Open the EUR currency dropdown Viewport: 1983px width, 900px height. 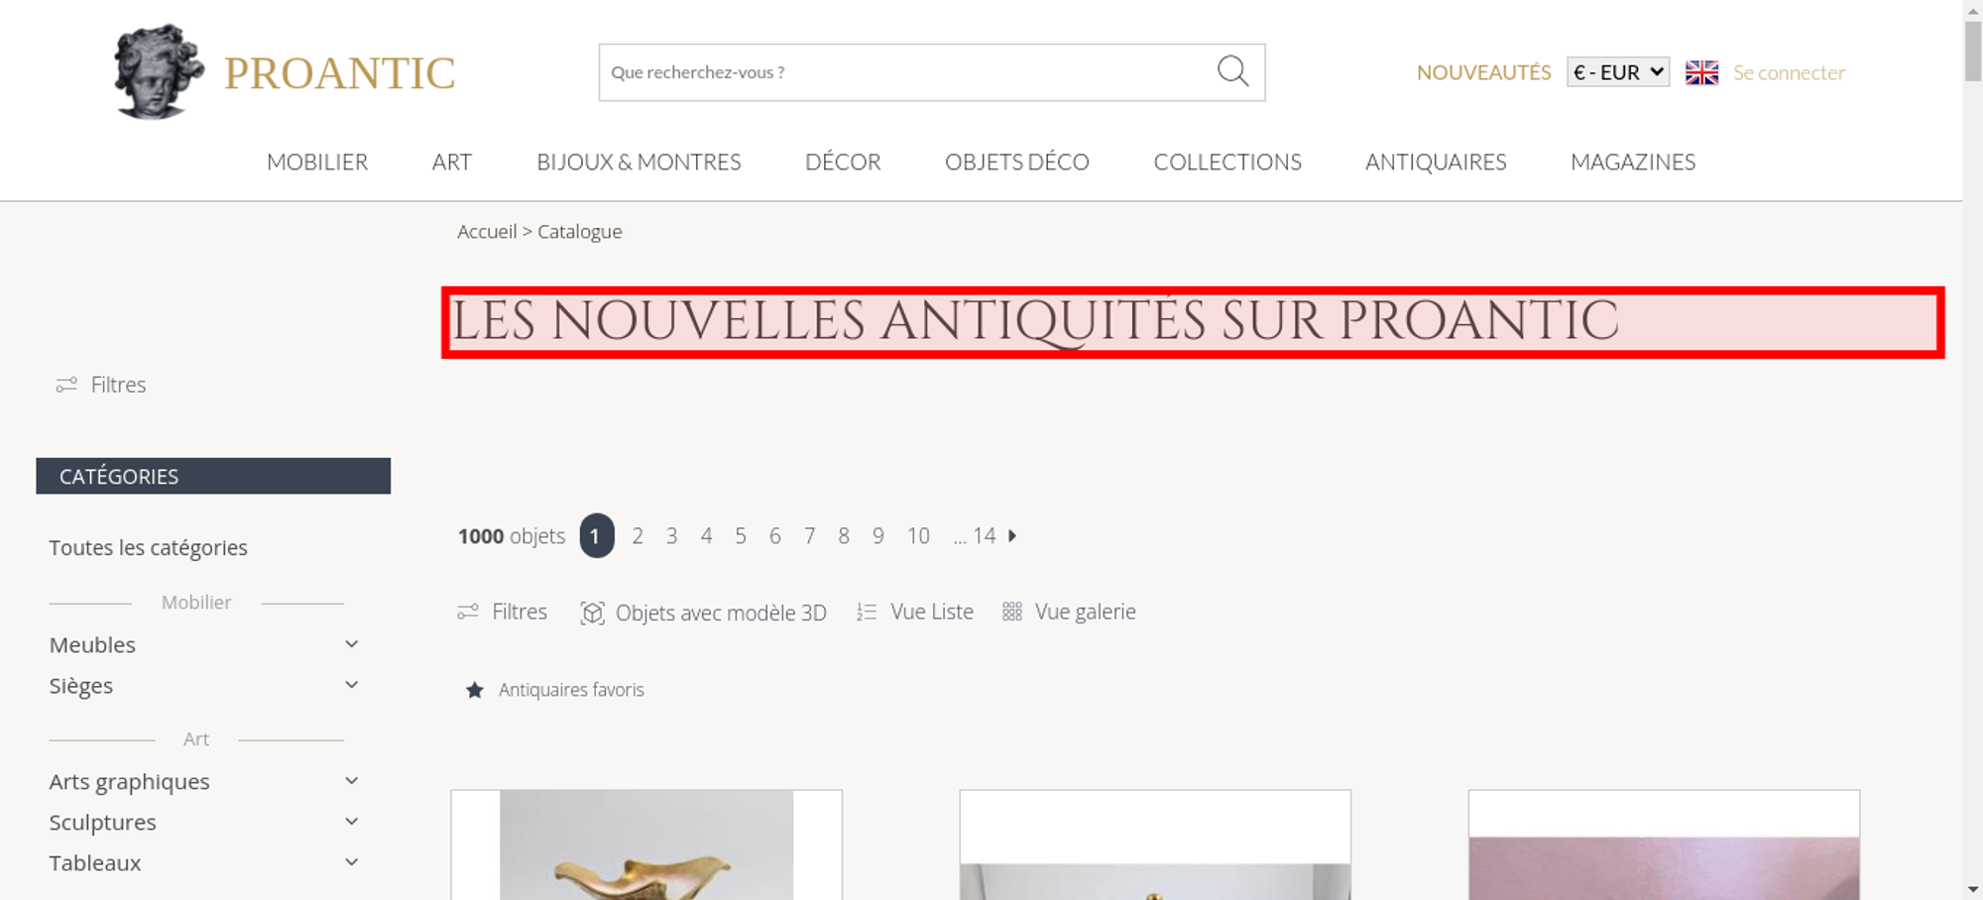click(x=1618, y=72)
